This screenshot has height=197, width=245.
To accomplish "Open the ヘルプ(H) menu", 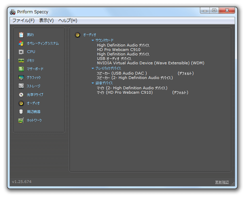I will [x=68, y=21].
